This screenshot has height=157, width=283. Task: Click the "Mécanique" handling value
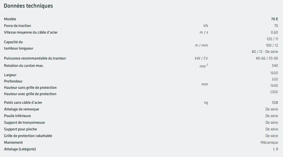[269, 142]
